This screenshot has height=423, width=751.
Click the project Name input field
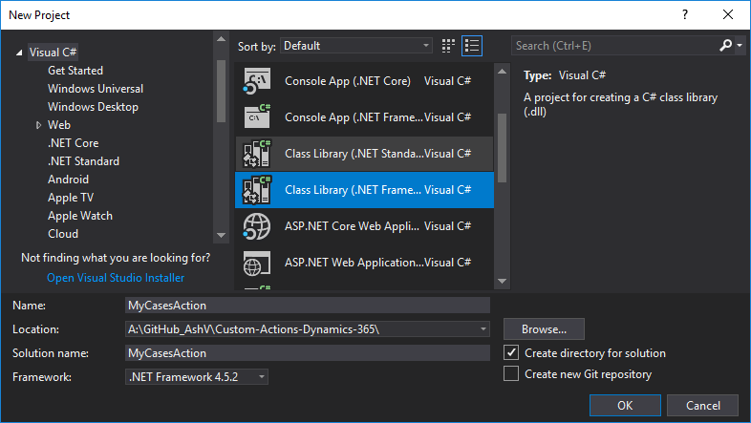pyautogui.click(x=308, y=306)
